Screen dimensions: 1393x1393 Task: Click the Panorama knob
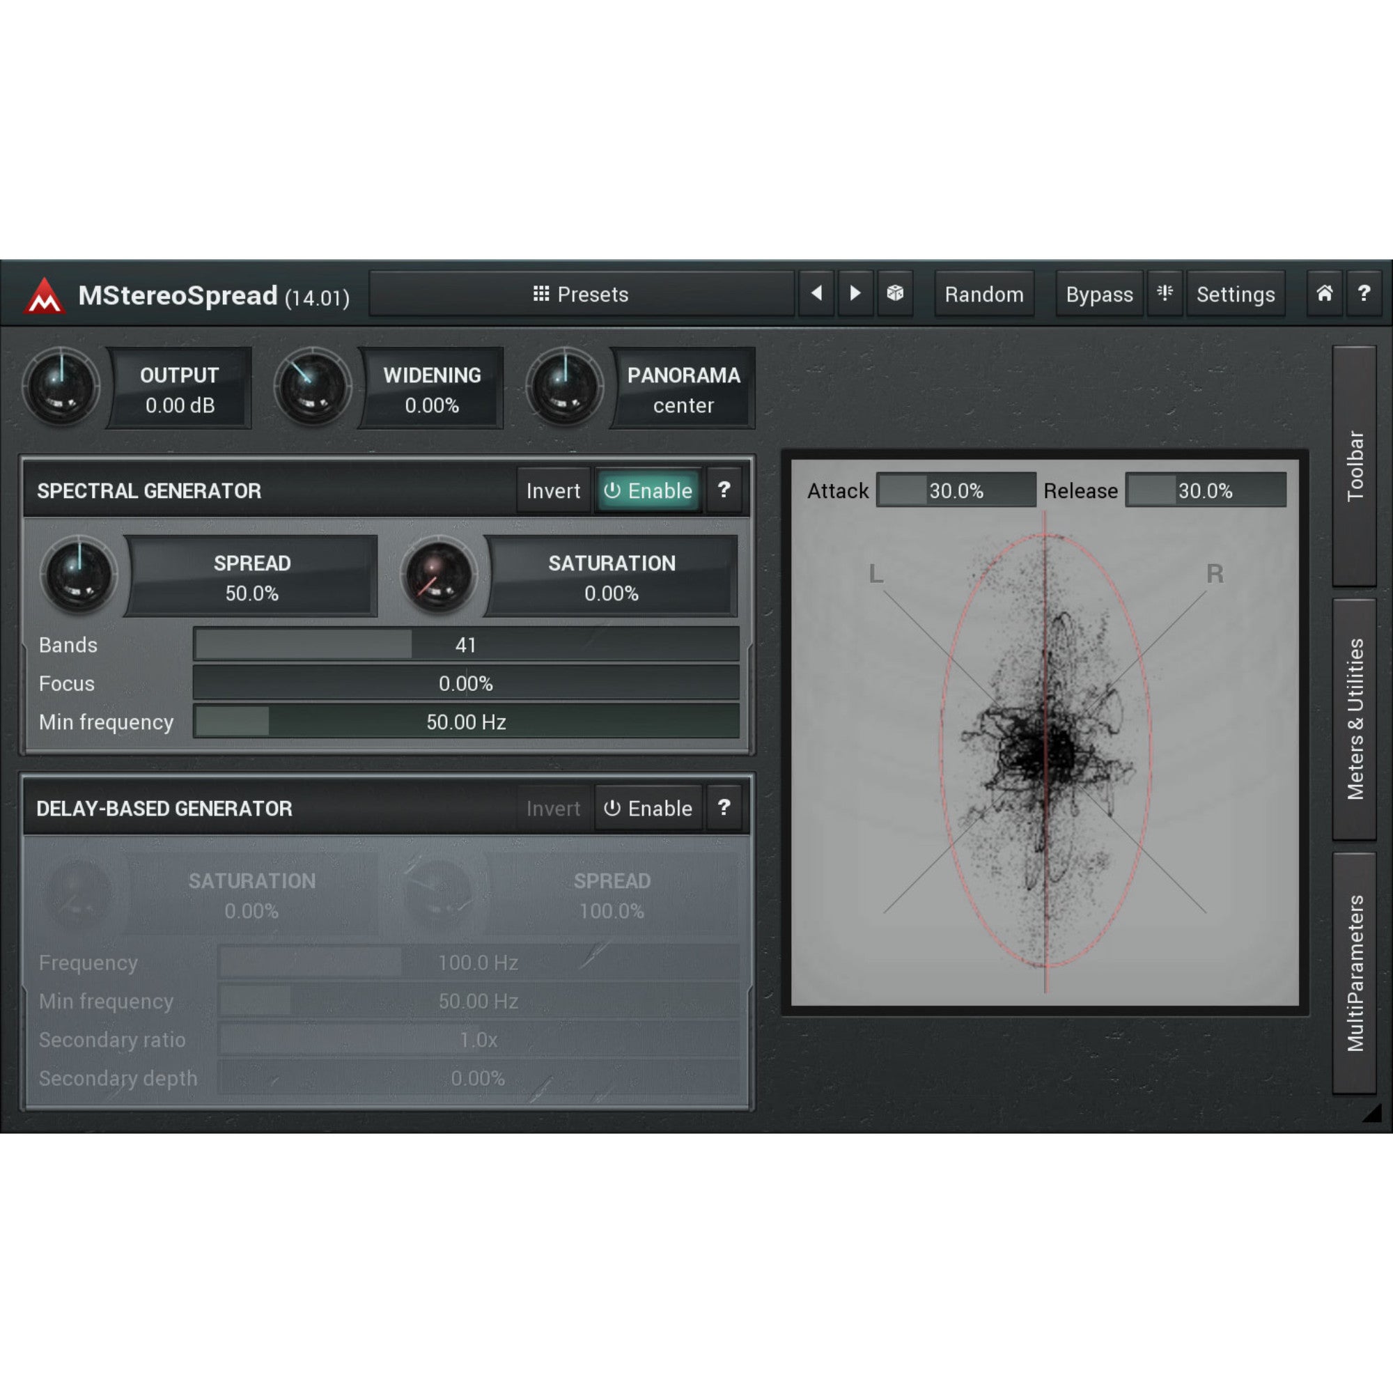tap(565, 388)
